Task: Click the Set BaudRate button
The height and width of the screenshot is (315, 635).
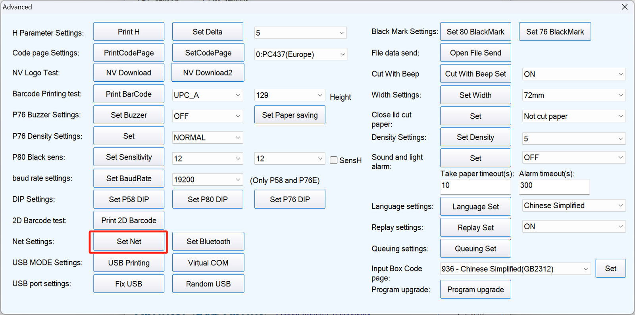Action: [x=129, y=179]
